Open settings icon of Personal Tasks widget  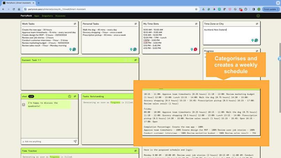coord(136,24)
